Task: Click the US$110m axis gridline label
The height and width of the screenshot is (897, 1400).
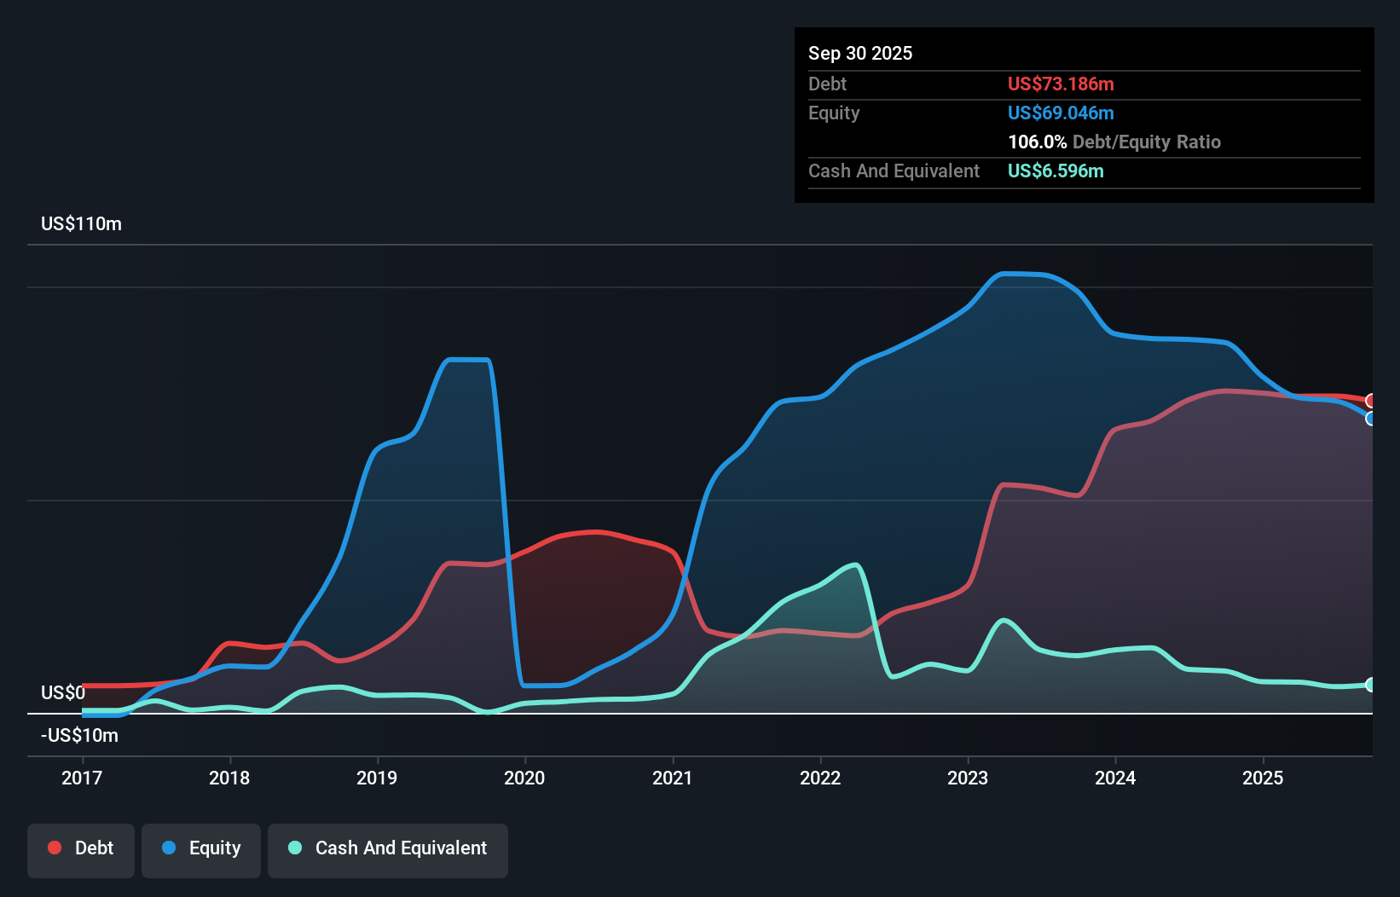Action: pos(82,223)
